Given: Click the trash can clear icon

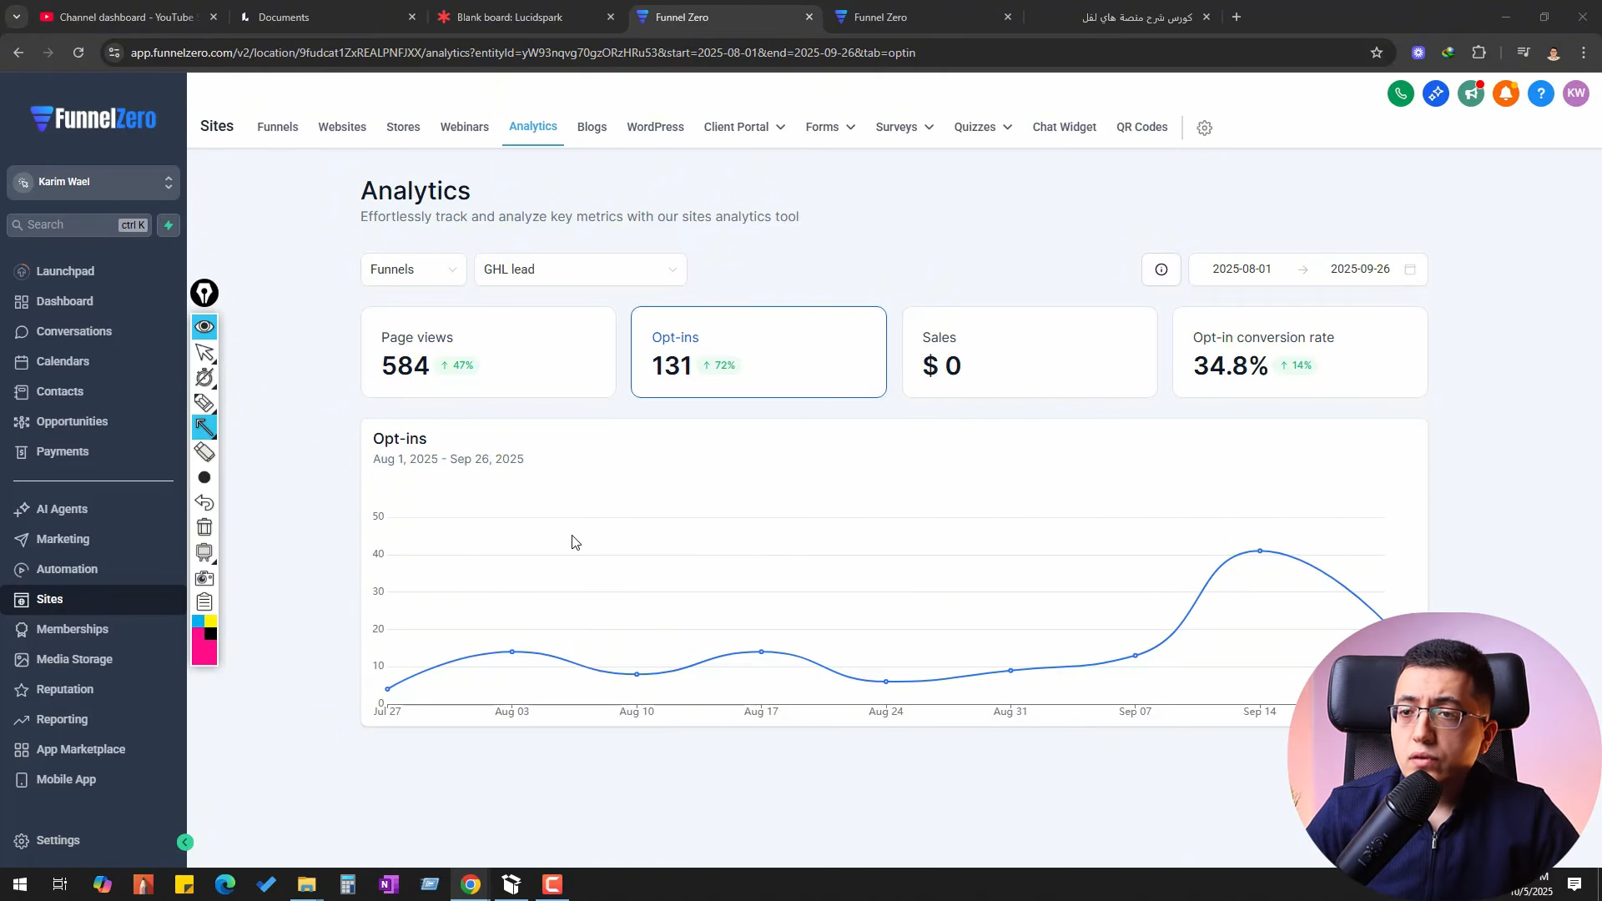Looking at the screenshot, I should coord(204,527).
